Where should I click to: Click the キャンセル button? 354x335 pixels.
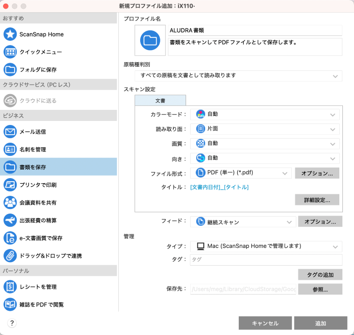pyautogui.click(x=265, y=323)
